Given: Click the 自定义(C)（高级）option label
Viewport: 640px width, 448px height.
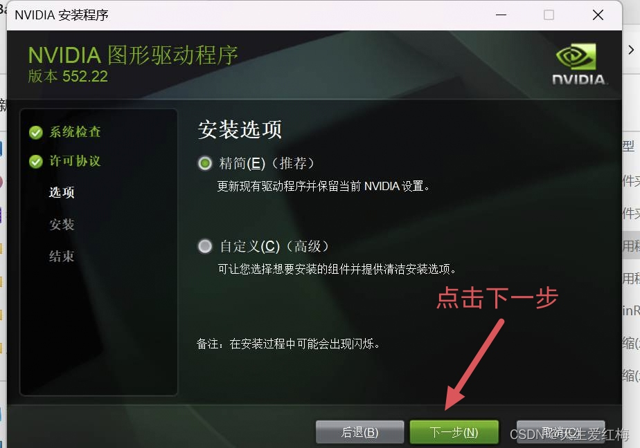Looking at the screenshot, I should pos(274,246).
